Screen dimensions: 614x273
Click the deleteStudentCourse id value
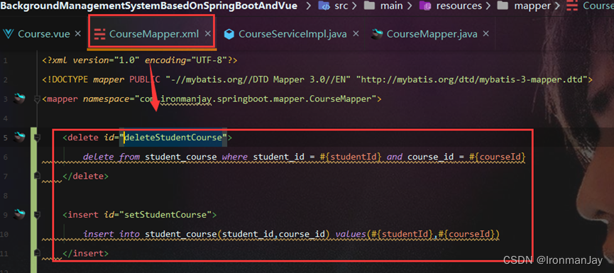point(173,138)
